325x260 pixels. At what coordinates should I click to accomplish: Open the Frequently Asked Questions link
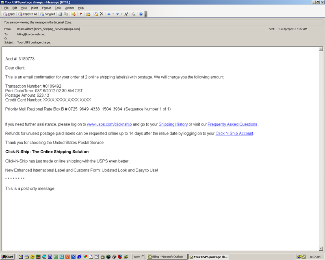pyautogui.click(x=232, y=124)
